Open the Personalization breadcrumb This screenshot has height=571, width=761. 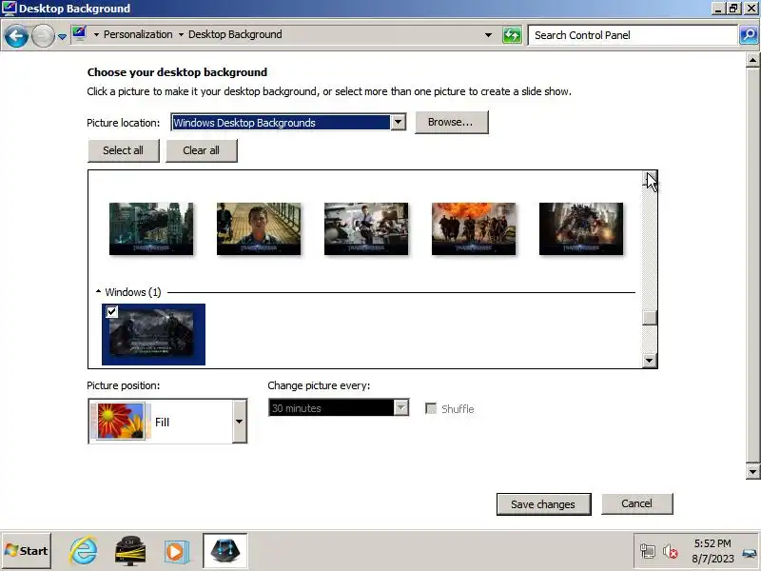(138, 34)
